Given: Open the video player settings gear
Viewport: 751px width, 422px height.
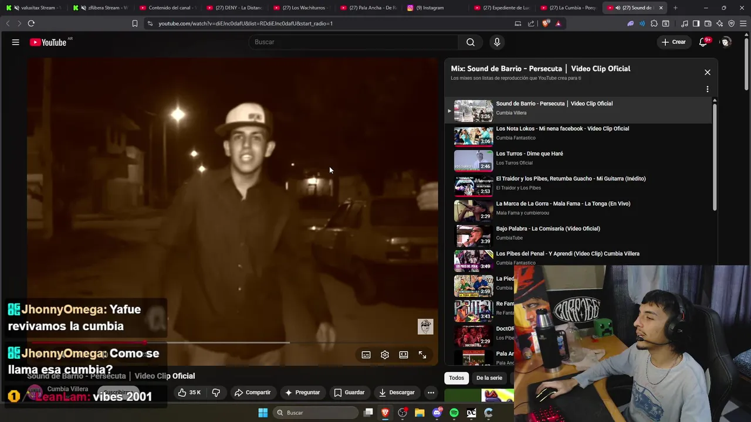Looking at the screenshot, I should (x=385, y=355).
